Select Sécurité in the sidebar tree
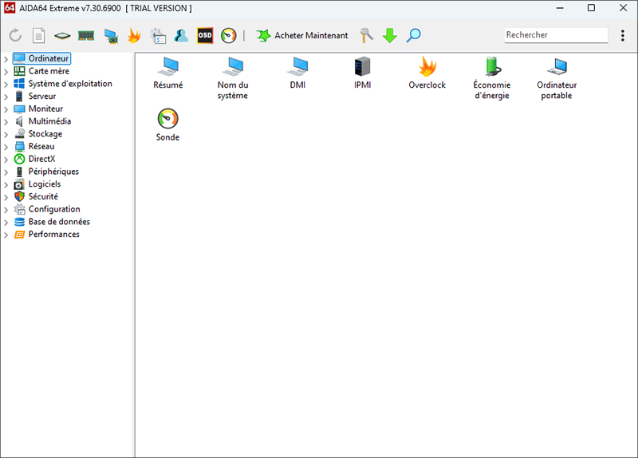 point(43,196)
